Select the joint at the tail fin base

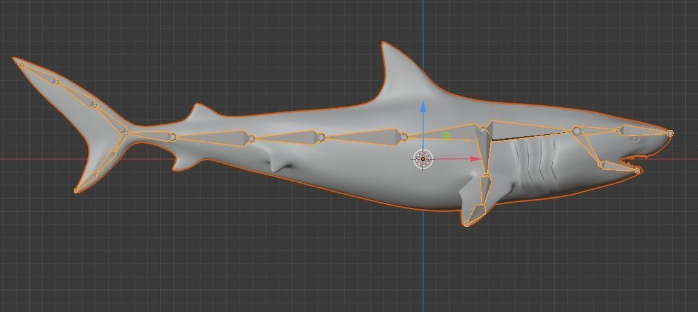click(126, 132)
